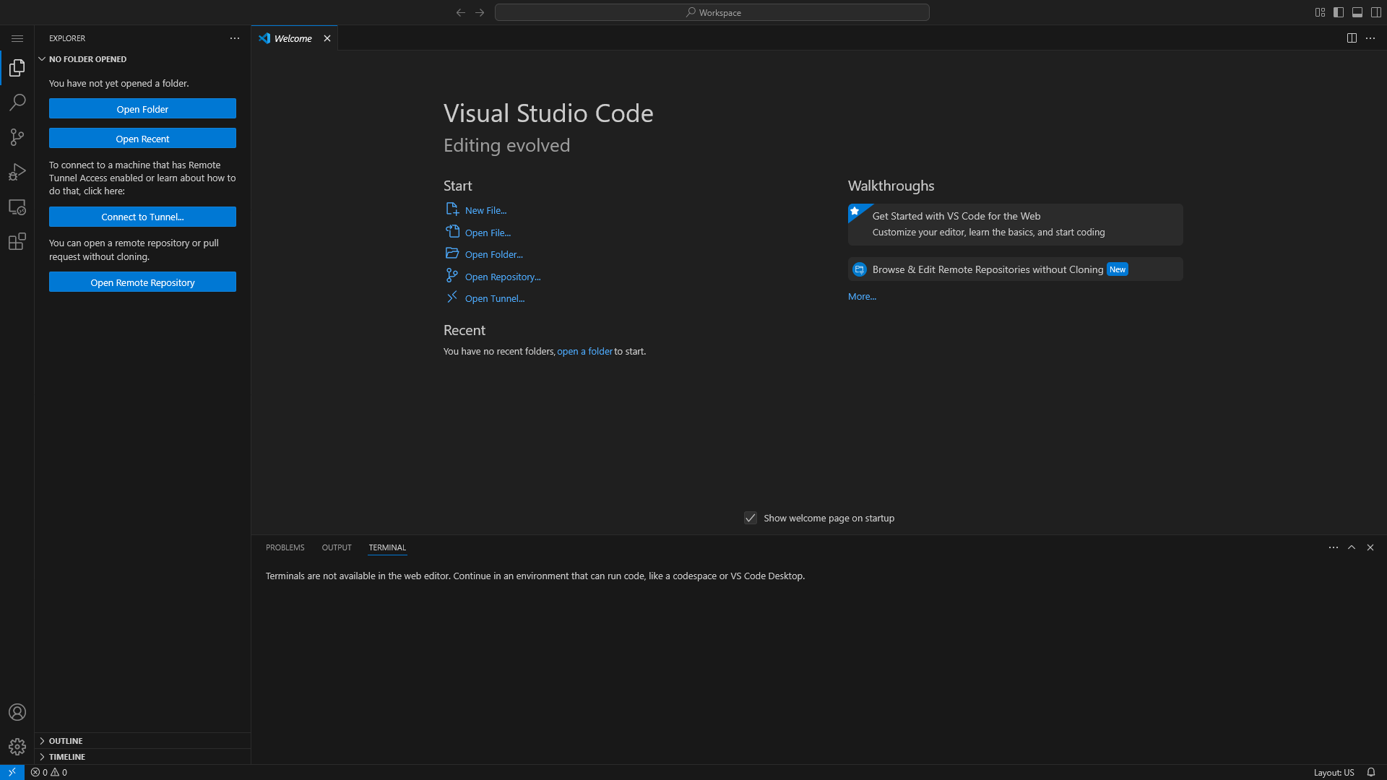This screenshot has height=780, width=1387.
Task: Open the Manage gear icon
Action: pos(17,747)
